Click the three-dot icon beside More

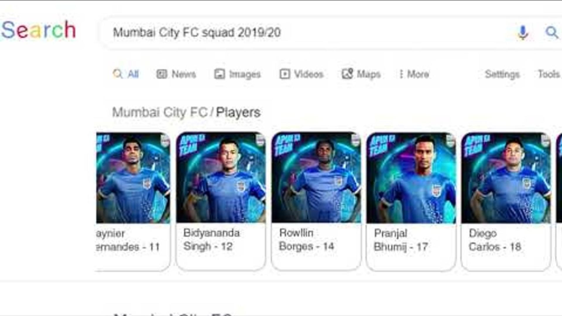(x=401, y=74)
